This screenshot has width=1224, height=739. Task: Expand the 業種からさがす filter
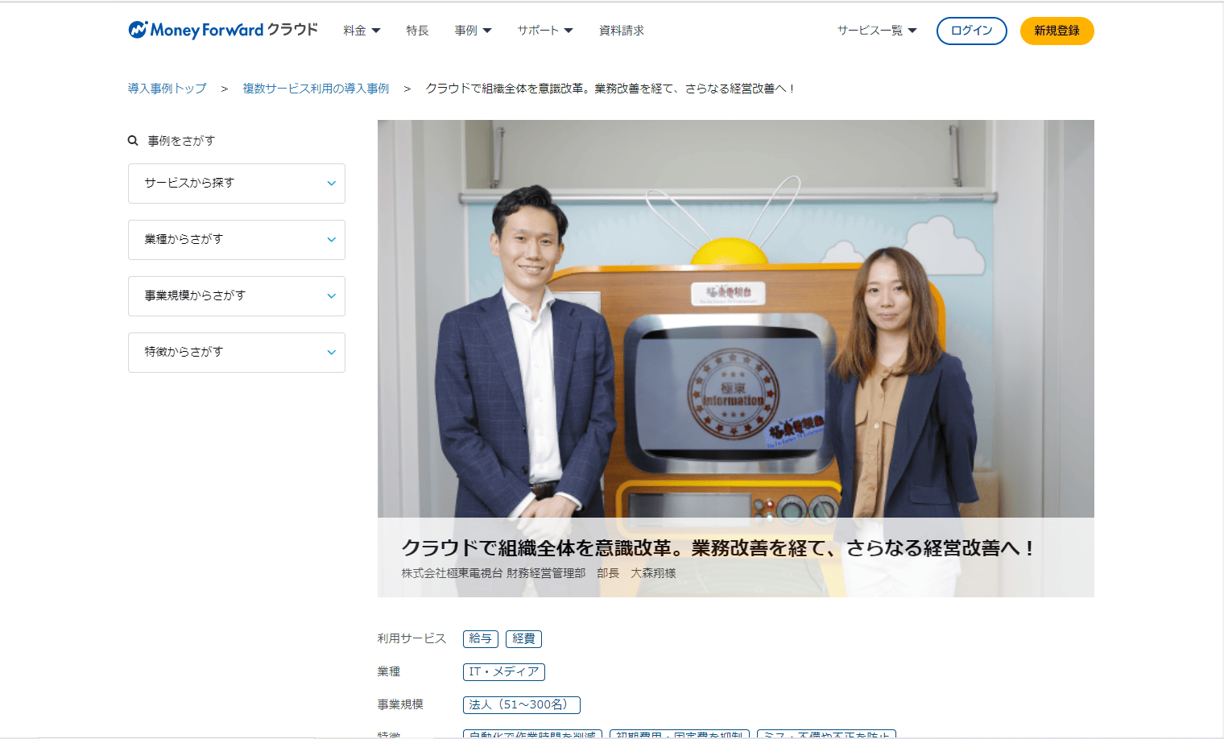click(237, 240)
